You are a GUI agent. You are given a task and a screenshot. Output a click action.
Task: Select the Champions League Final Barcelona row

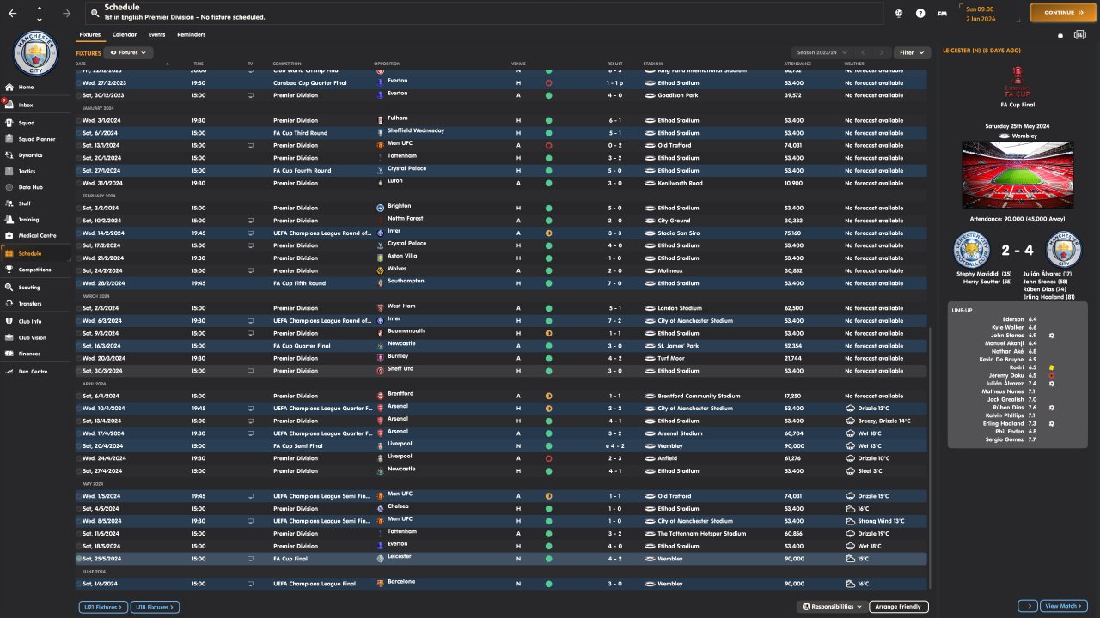coord(501,584)
